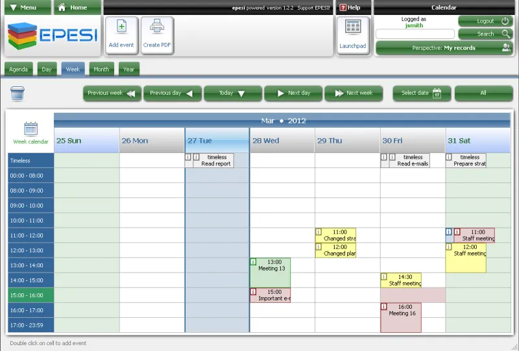The image size is (519, 351).
Task: Click the trash bin icon
Action: [x=18, y=93]
